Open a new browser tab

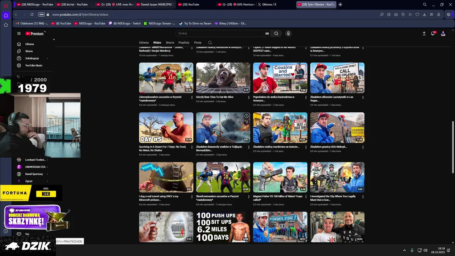[340, 5]
